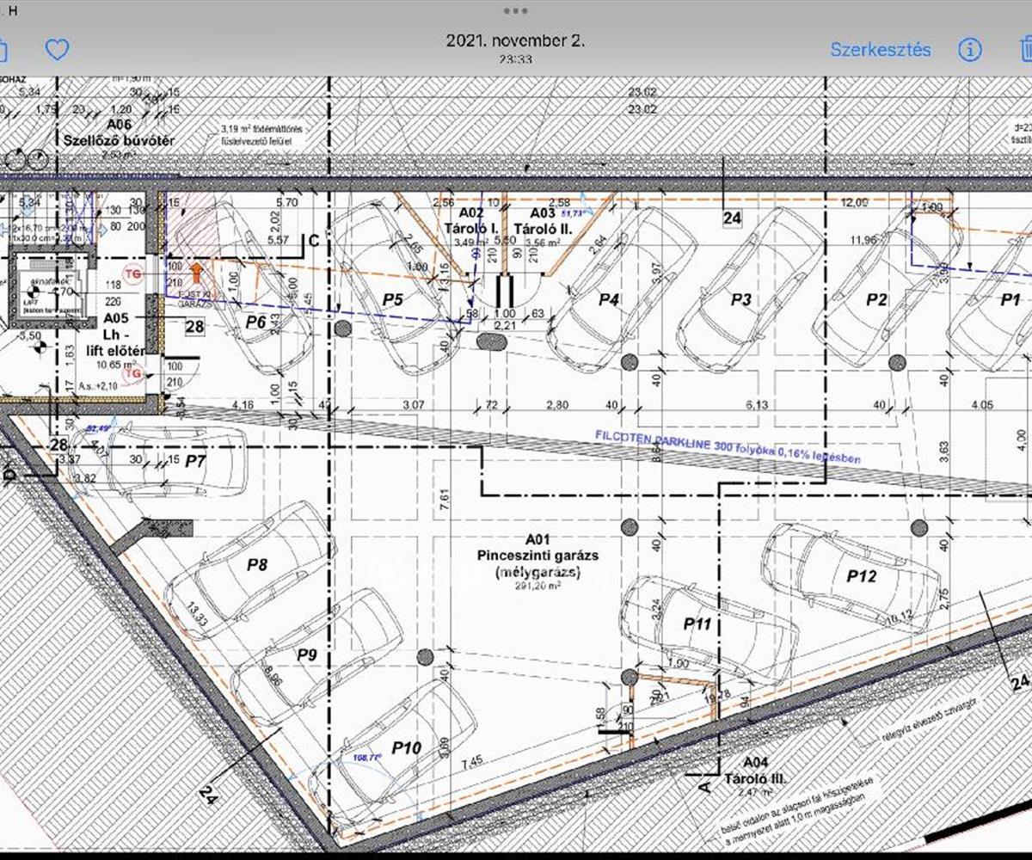Tap Szerkesztés to edit the photo
Image resolution: width=1032 pixels, height=860 pixels.
(880, 50)
